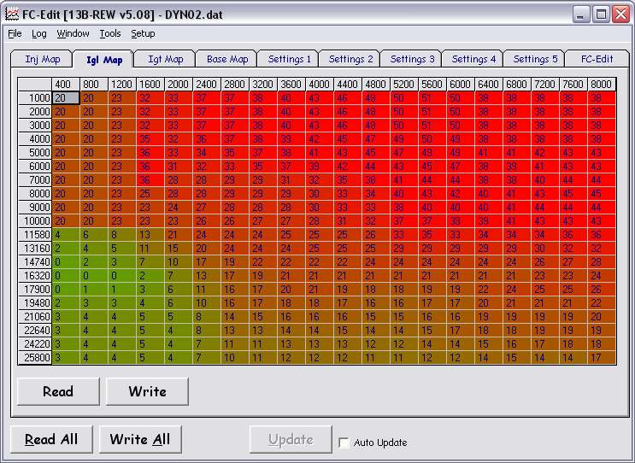This screenshot has height=463, width=635.
Task: Open the Tools menu
Action: coord(110,34)
